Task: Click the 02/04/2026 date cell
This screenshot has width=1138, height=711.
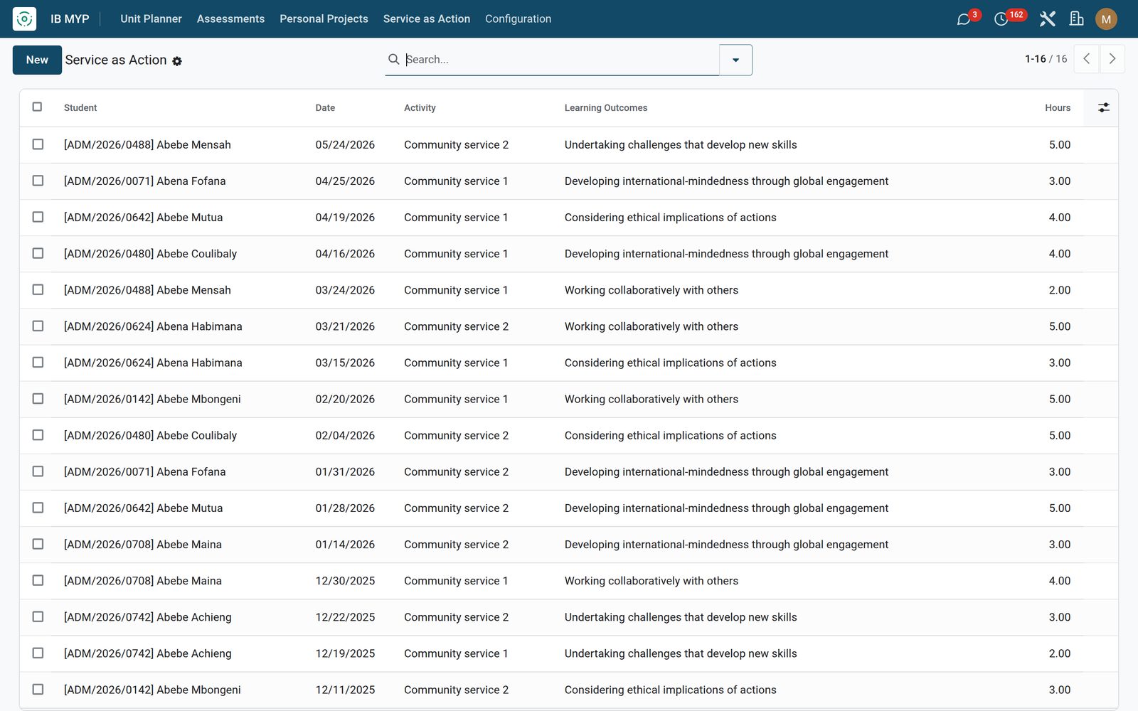Action: point(345,435)
